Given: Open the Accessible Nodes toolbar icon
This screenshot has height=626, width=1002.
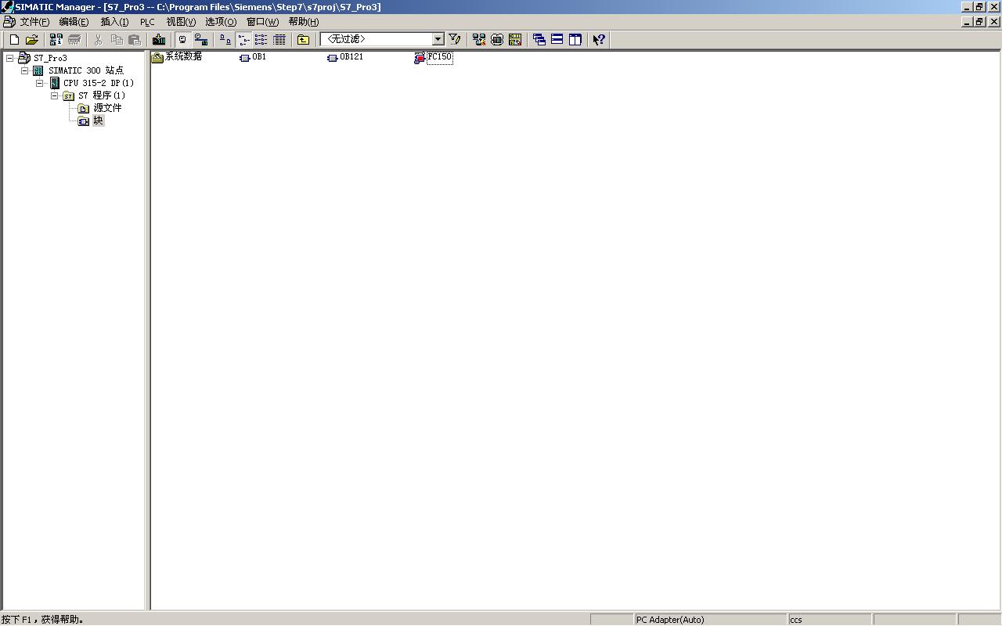Looking at the screenshot, I should (x=56, y=40).
